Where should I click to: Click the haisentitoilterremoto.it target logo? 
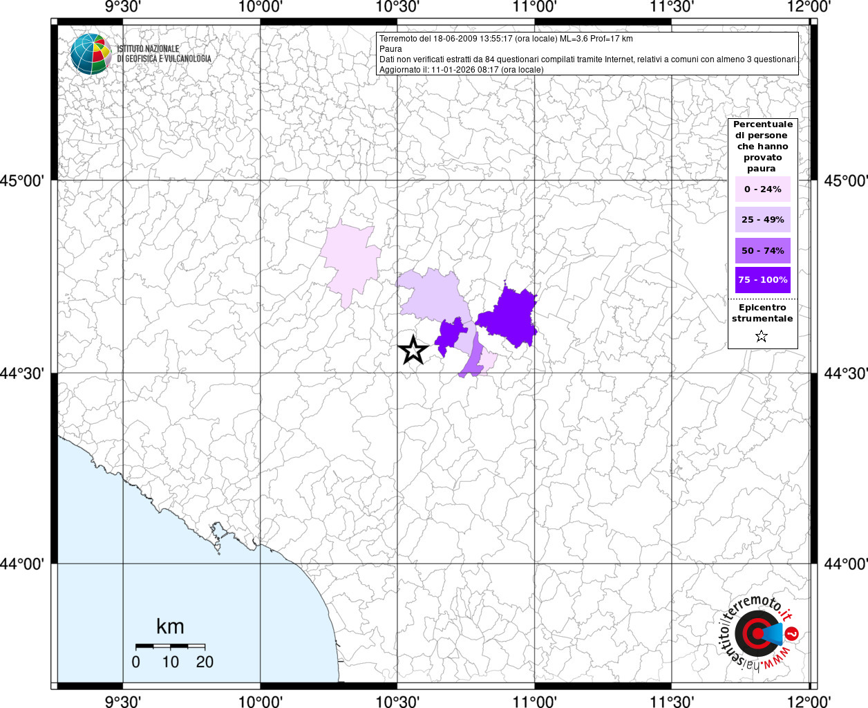(760, 633)
